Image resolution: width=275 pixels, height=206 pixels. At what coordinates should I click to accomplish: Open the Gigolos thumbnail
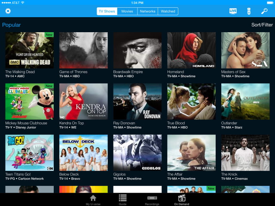[x=137, y=153]
